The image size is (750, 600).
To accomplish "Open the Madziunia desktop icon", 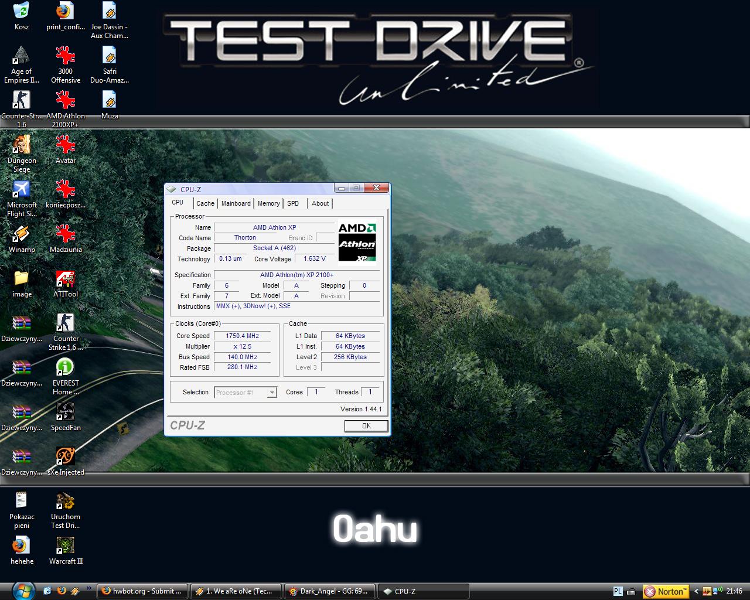I will (x=65, y=239).
